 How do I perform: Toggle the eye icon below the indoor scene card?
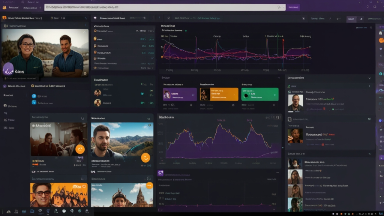click(33, 172)
